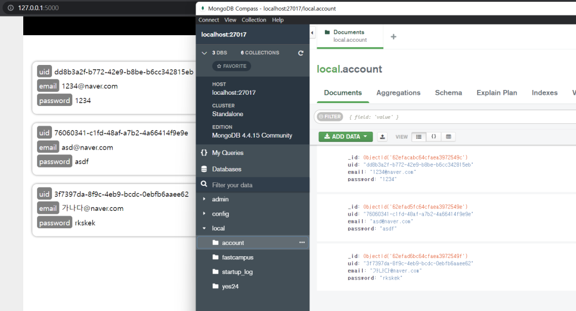
Task: Click the browser site info icon
Action: [x=11, y=8]
